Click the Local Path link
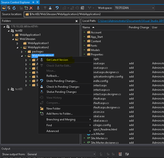 click(130, 21)
